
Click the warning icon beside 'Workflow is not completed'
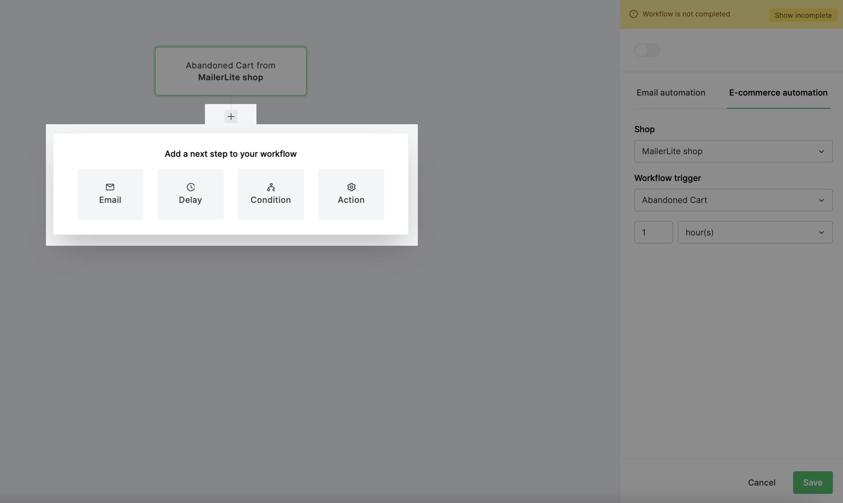[x=633, y=14]
